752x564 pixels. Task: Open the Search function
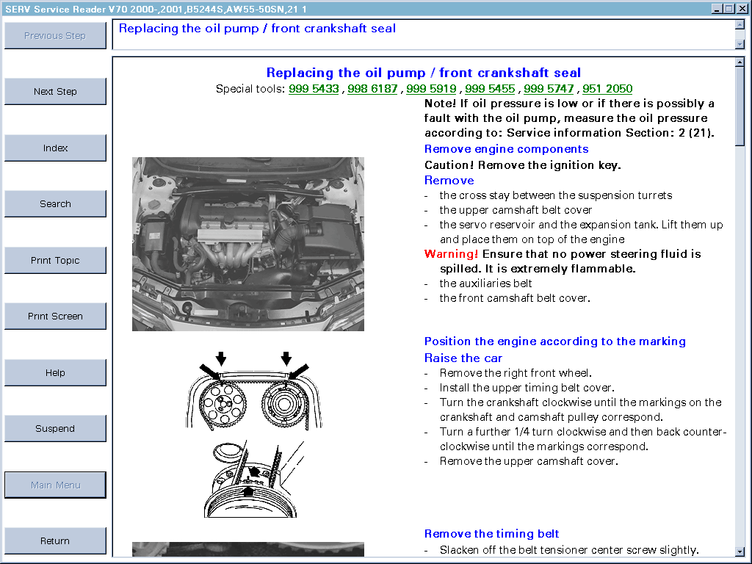tap(55, 204)
